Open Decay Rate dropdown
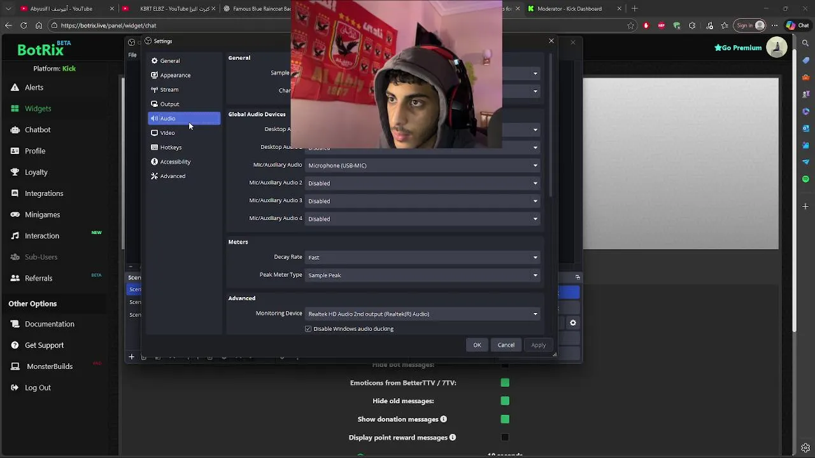Viewport: 815px width, 458px height. click(x=423, y=258)
